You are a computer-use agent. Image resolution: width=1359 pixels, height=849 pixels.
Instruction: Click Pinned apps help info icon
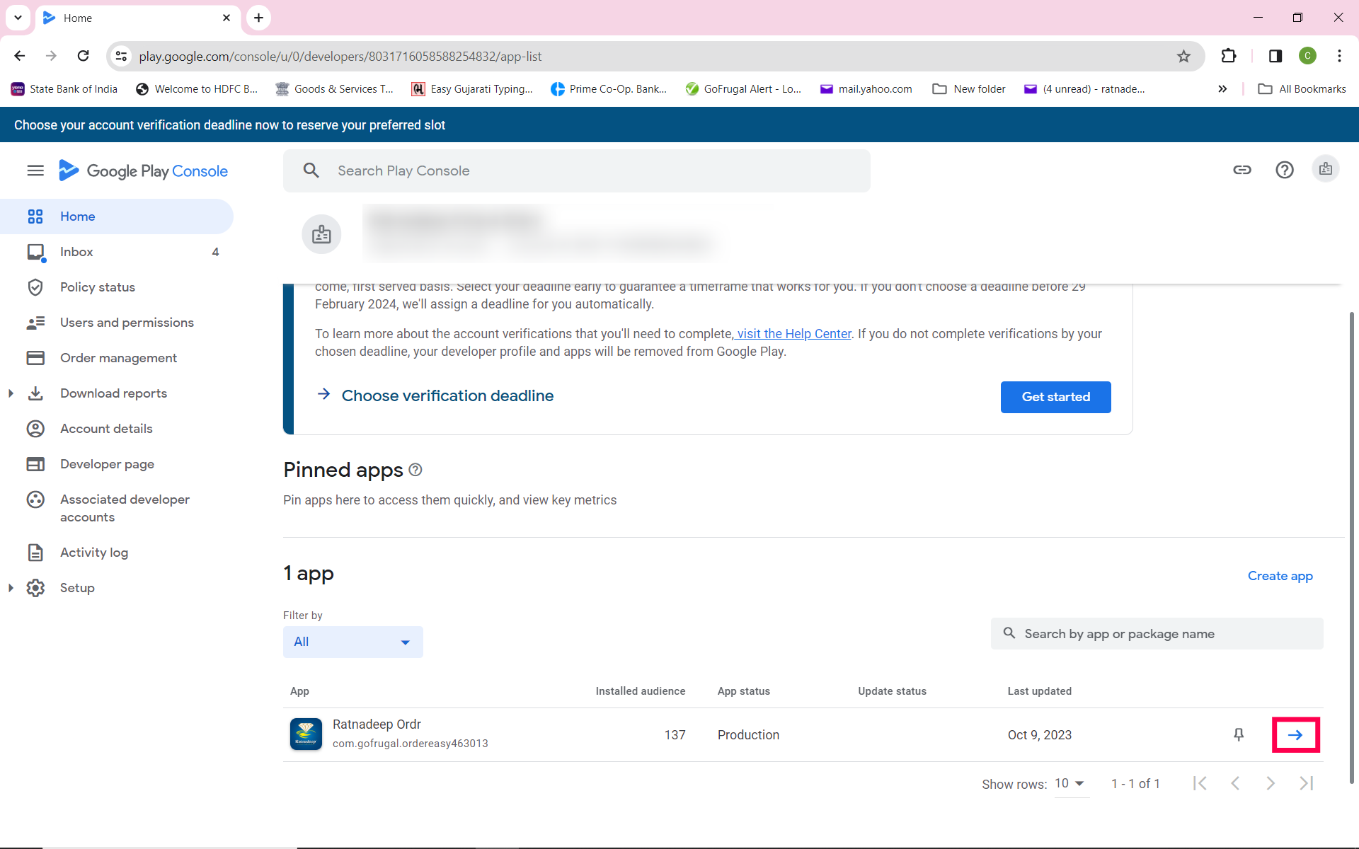(415, 470)
